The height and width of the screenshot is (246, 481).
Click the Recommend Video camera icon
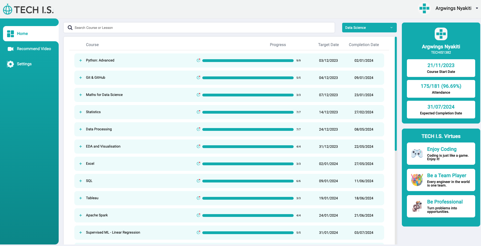pos(10,49)
